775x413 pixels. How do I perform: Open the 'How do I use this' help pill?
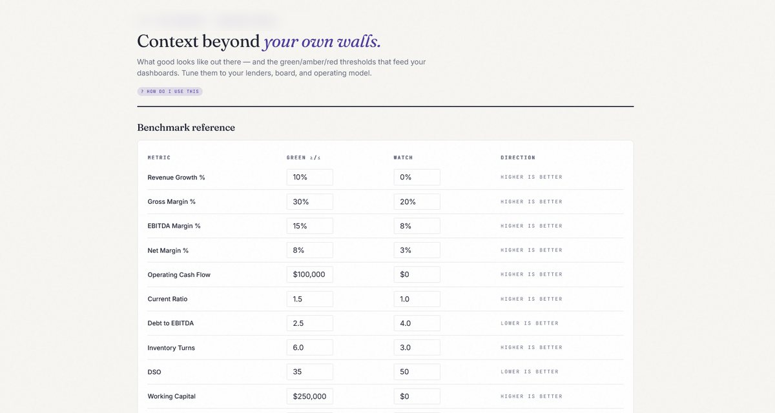[170, 92]
